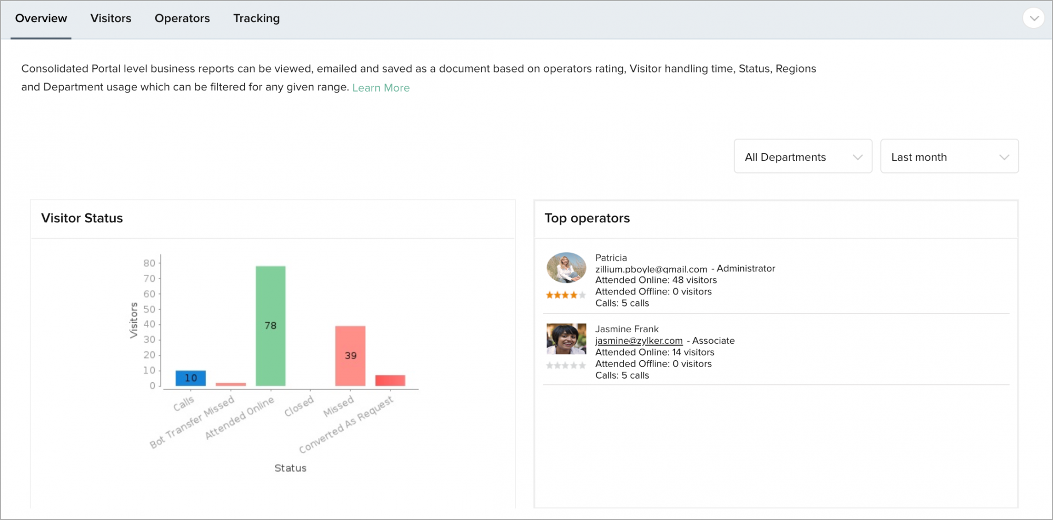The width and height of the screenshot is (1053, 520).
Task: Click jasmine@zylker.com email link
Action: pyautogui.click(x=639, y=341)
